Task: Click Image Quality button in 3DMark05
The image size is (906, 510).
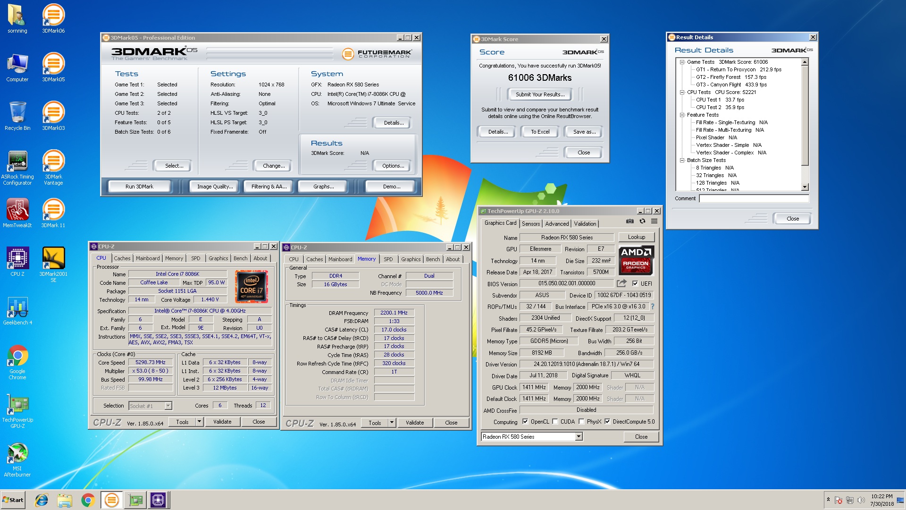Action: (215, 187)
